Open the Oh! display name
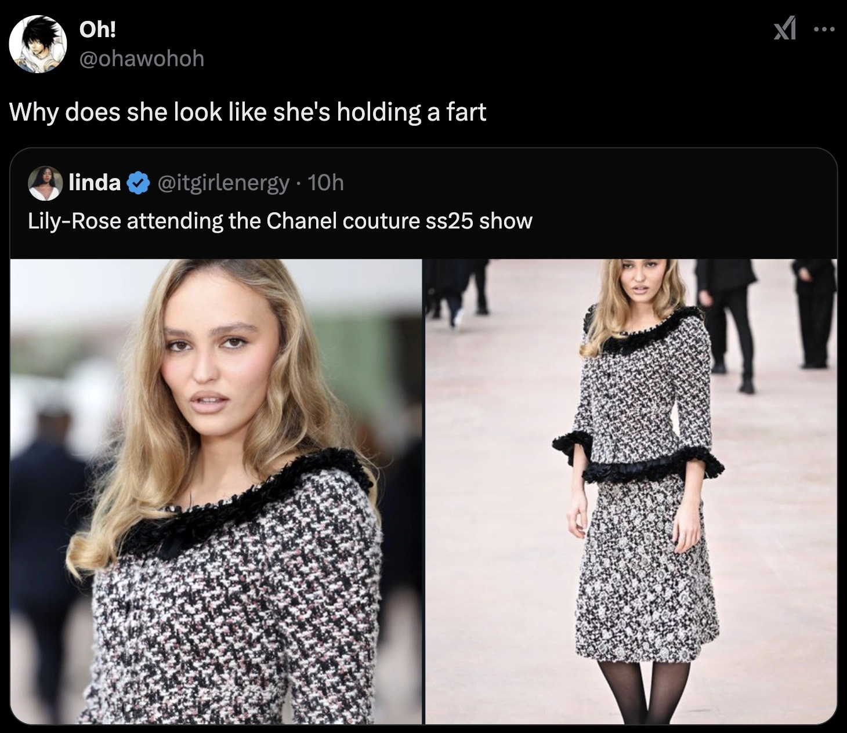 (x=97, y=30)
